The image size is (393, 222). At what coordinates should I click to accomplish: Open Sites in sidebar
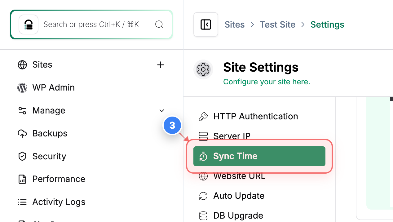click(x=42, y=64)
